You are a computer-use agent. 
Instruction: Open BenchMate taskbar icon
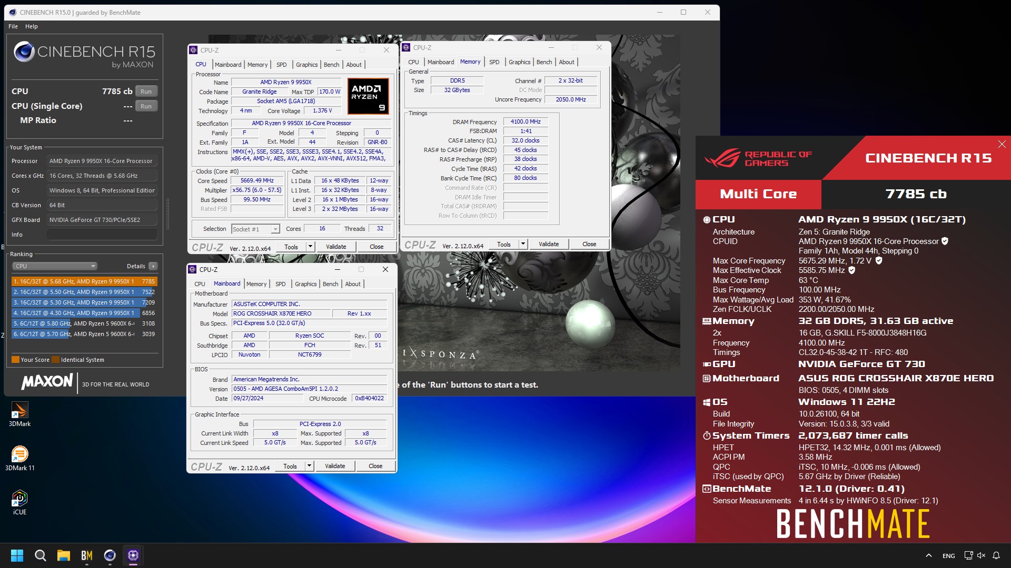point(86,555)
